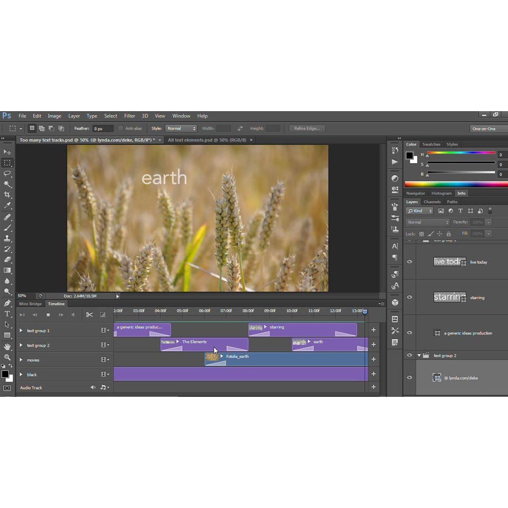Click the Split at Playhead scissors icon
508x508 pixels.
pyautogui.click(x=89, y=315)
